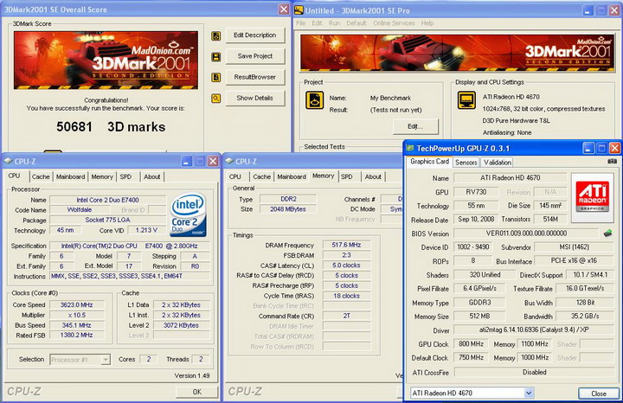Viewport: 623px width, 403px height.
Task: Click the ATI Radeon logo in GPU-Z
Action: (x=593, y=197)
